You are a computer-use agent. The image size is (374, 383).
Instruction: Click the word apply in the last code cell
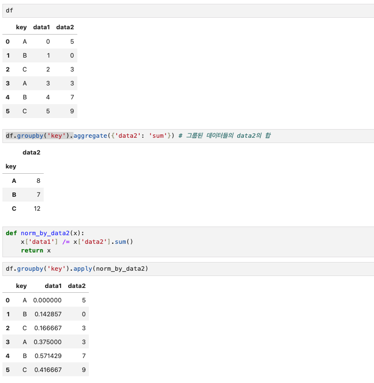point(83,269)
